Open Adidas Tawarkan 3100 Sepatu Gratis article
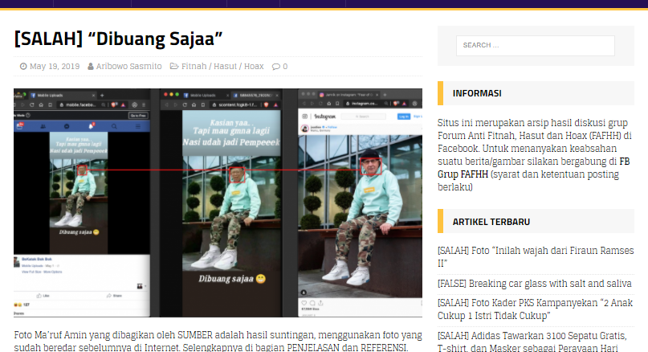 click(532, 342)
